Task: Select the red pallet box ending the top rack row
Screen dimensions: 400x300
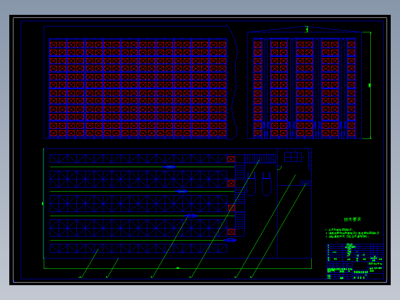Action: 231,159
